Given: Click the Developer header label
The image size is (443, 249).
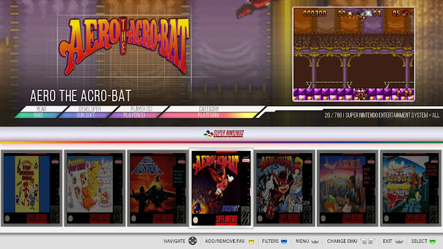Looking at the screenshot, I should coord(90,109).
